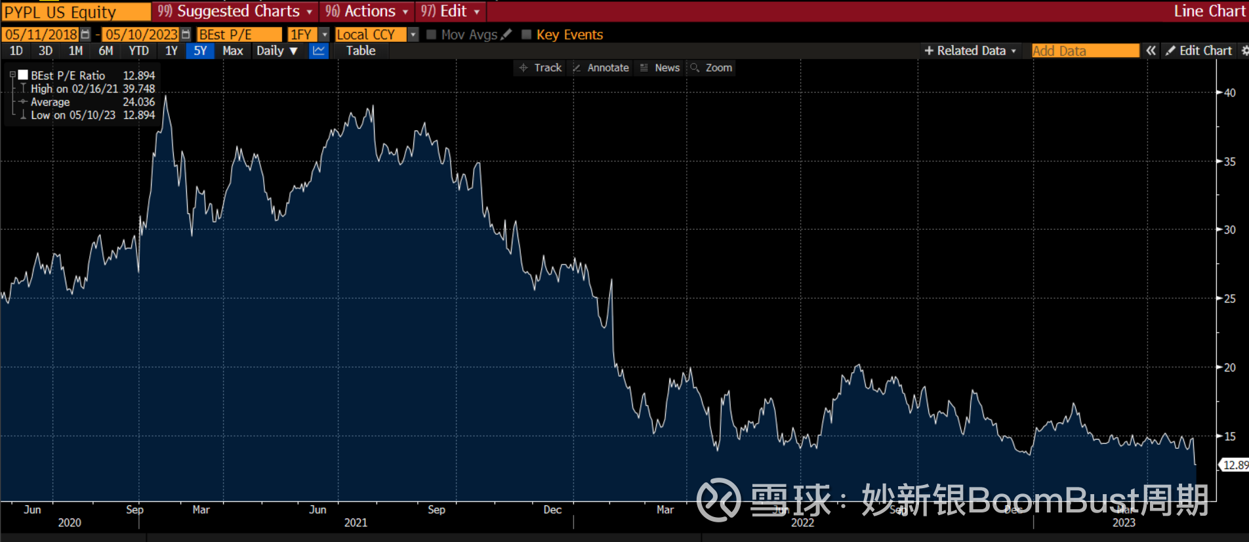The height and width of the screenshot is (542, 1249).
Task: Activate the Track crosshair tool
Action: coord(541,68)
